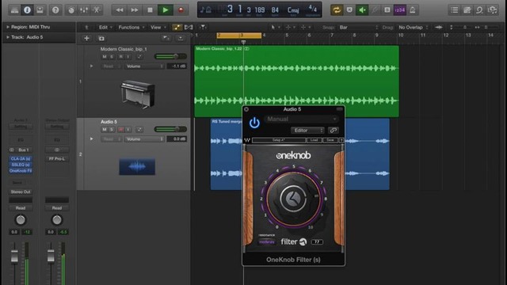Open the Drag No Overlap dropdown
This screenshot has width=507, height=285.
[413, 27]
